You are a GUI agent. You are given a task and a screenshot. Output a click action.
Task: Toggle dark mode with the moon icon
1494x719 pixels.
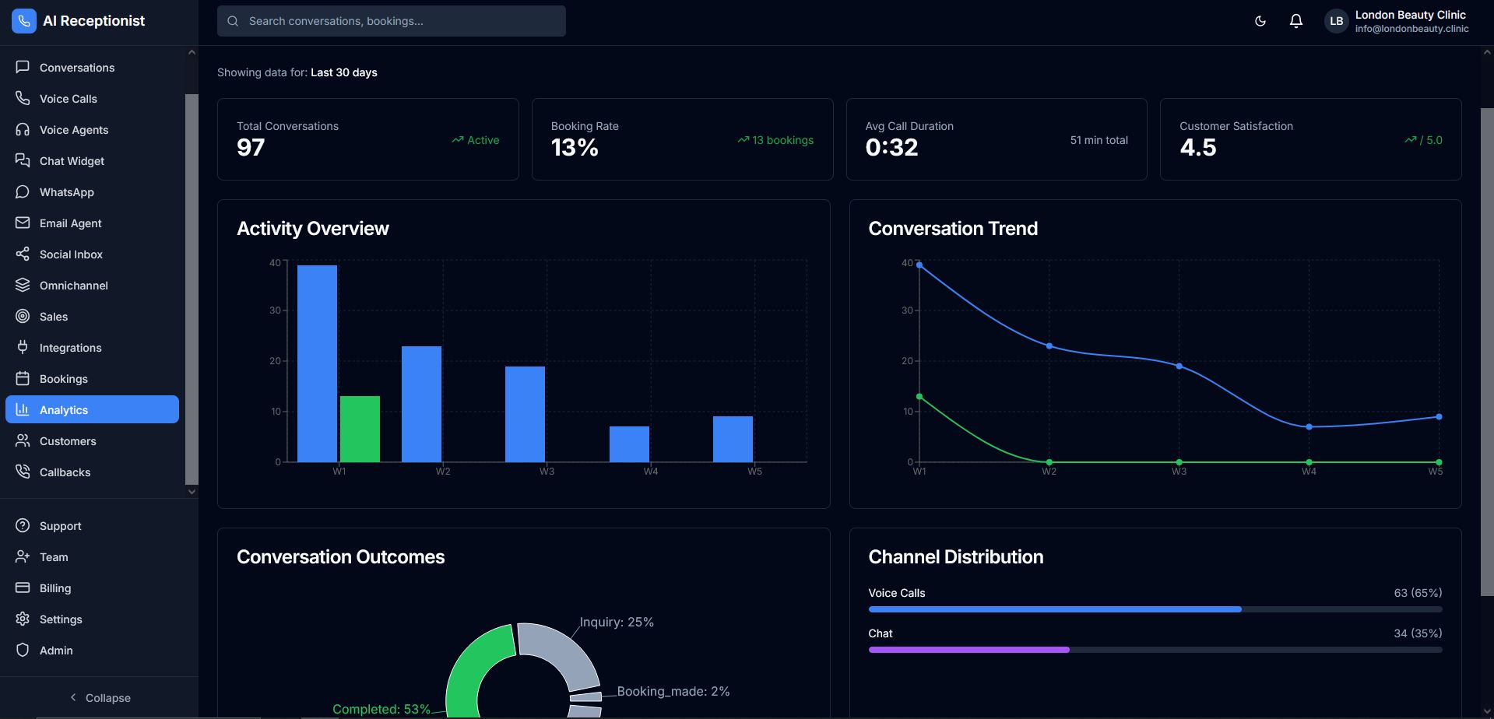pyautogui.click(x=1260, y=21)
